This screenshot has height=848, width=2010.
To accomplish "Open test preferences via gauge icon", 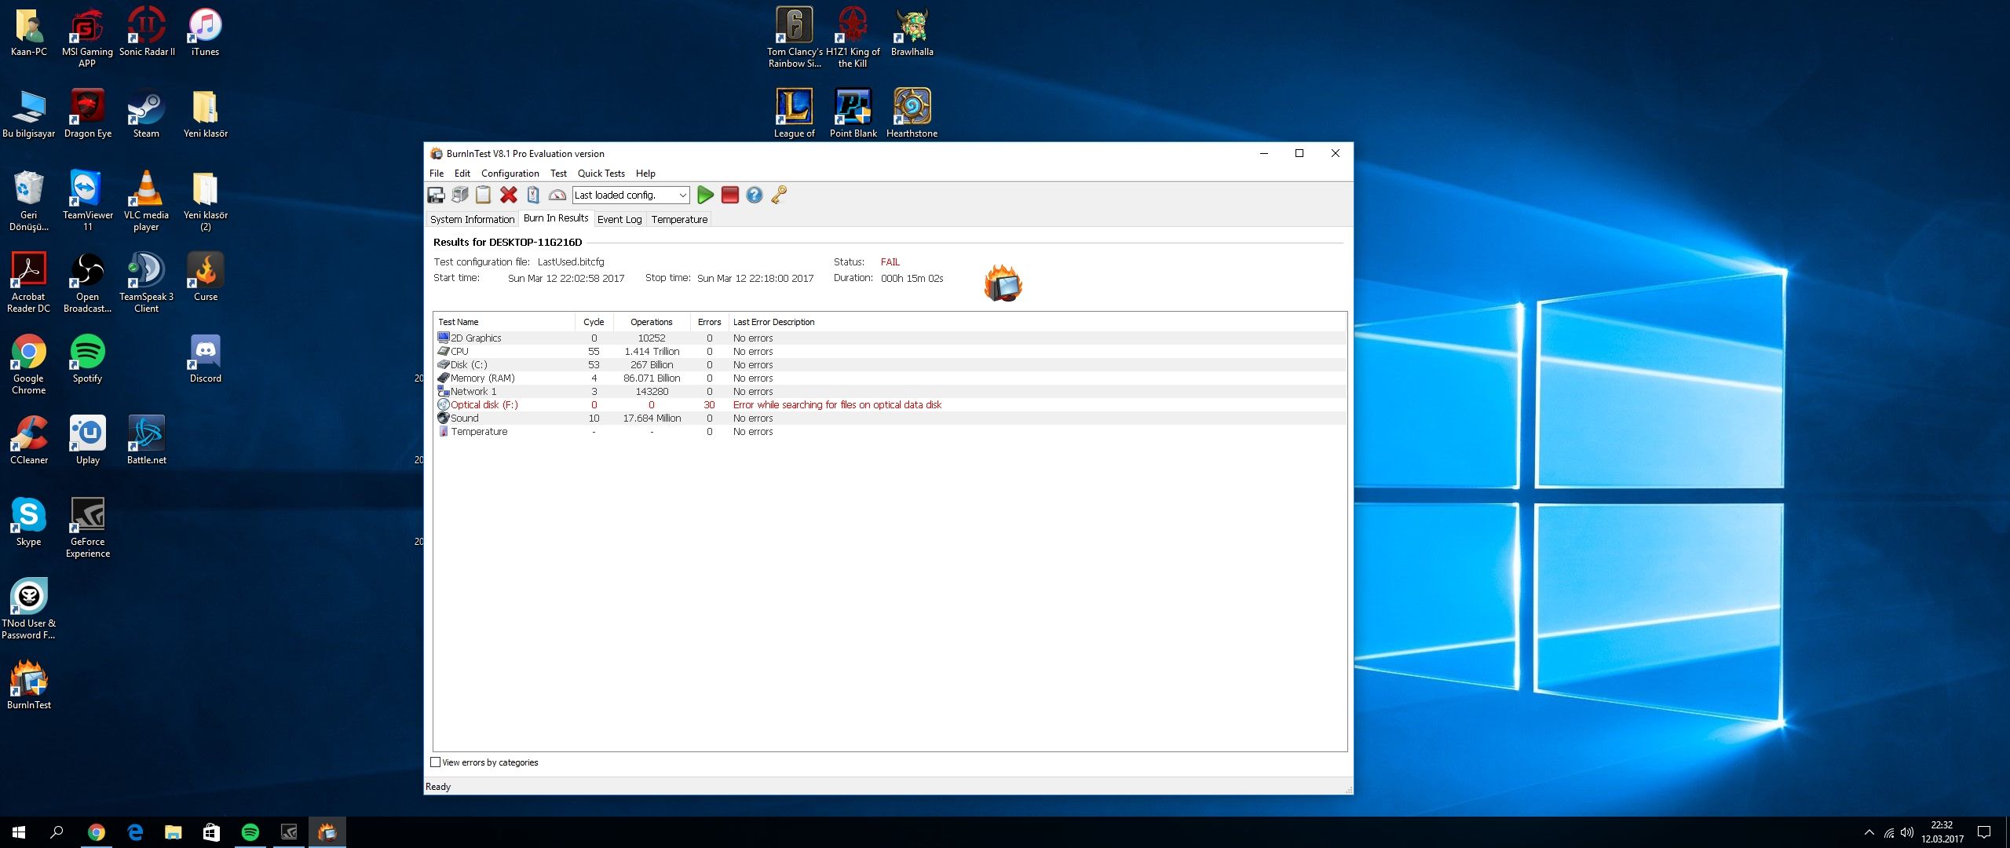I will (557, 196).
